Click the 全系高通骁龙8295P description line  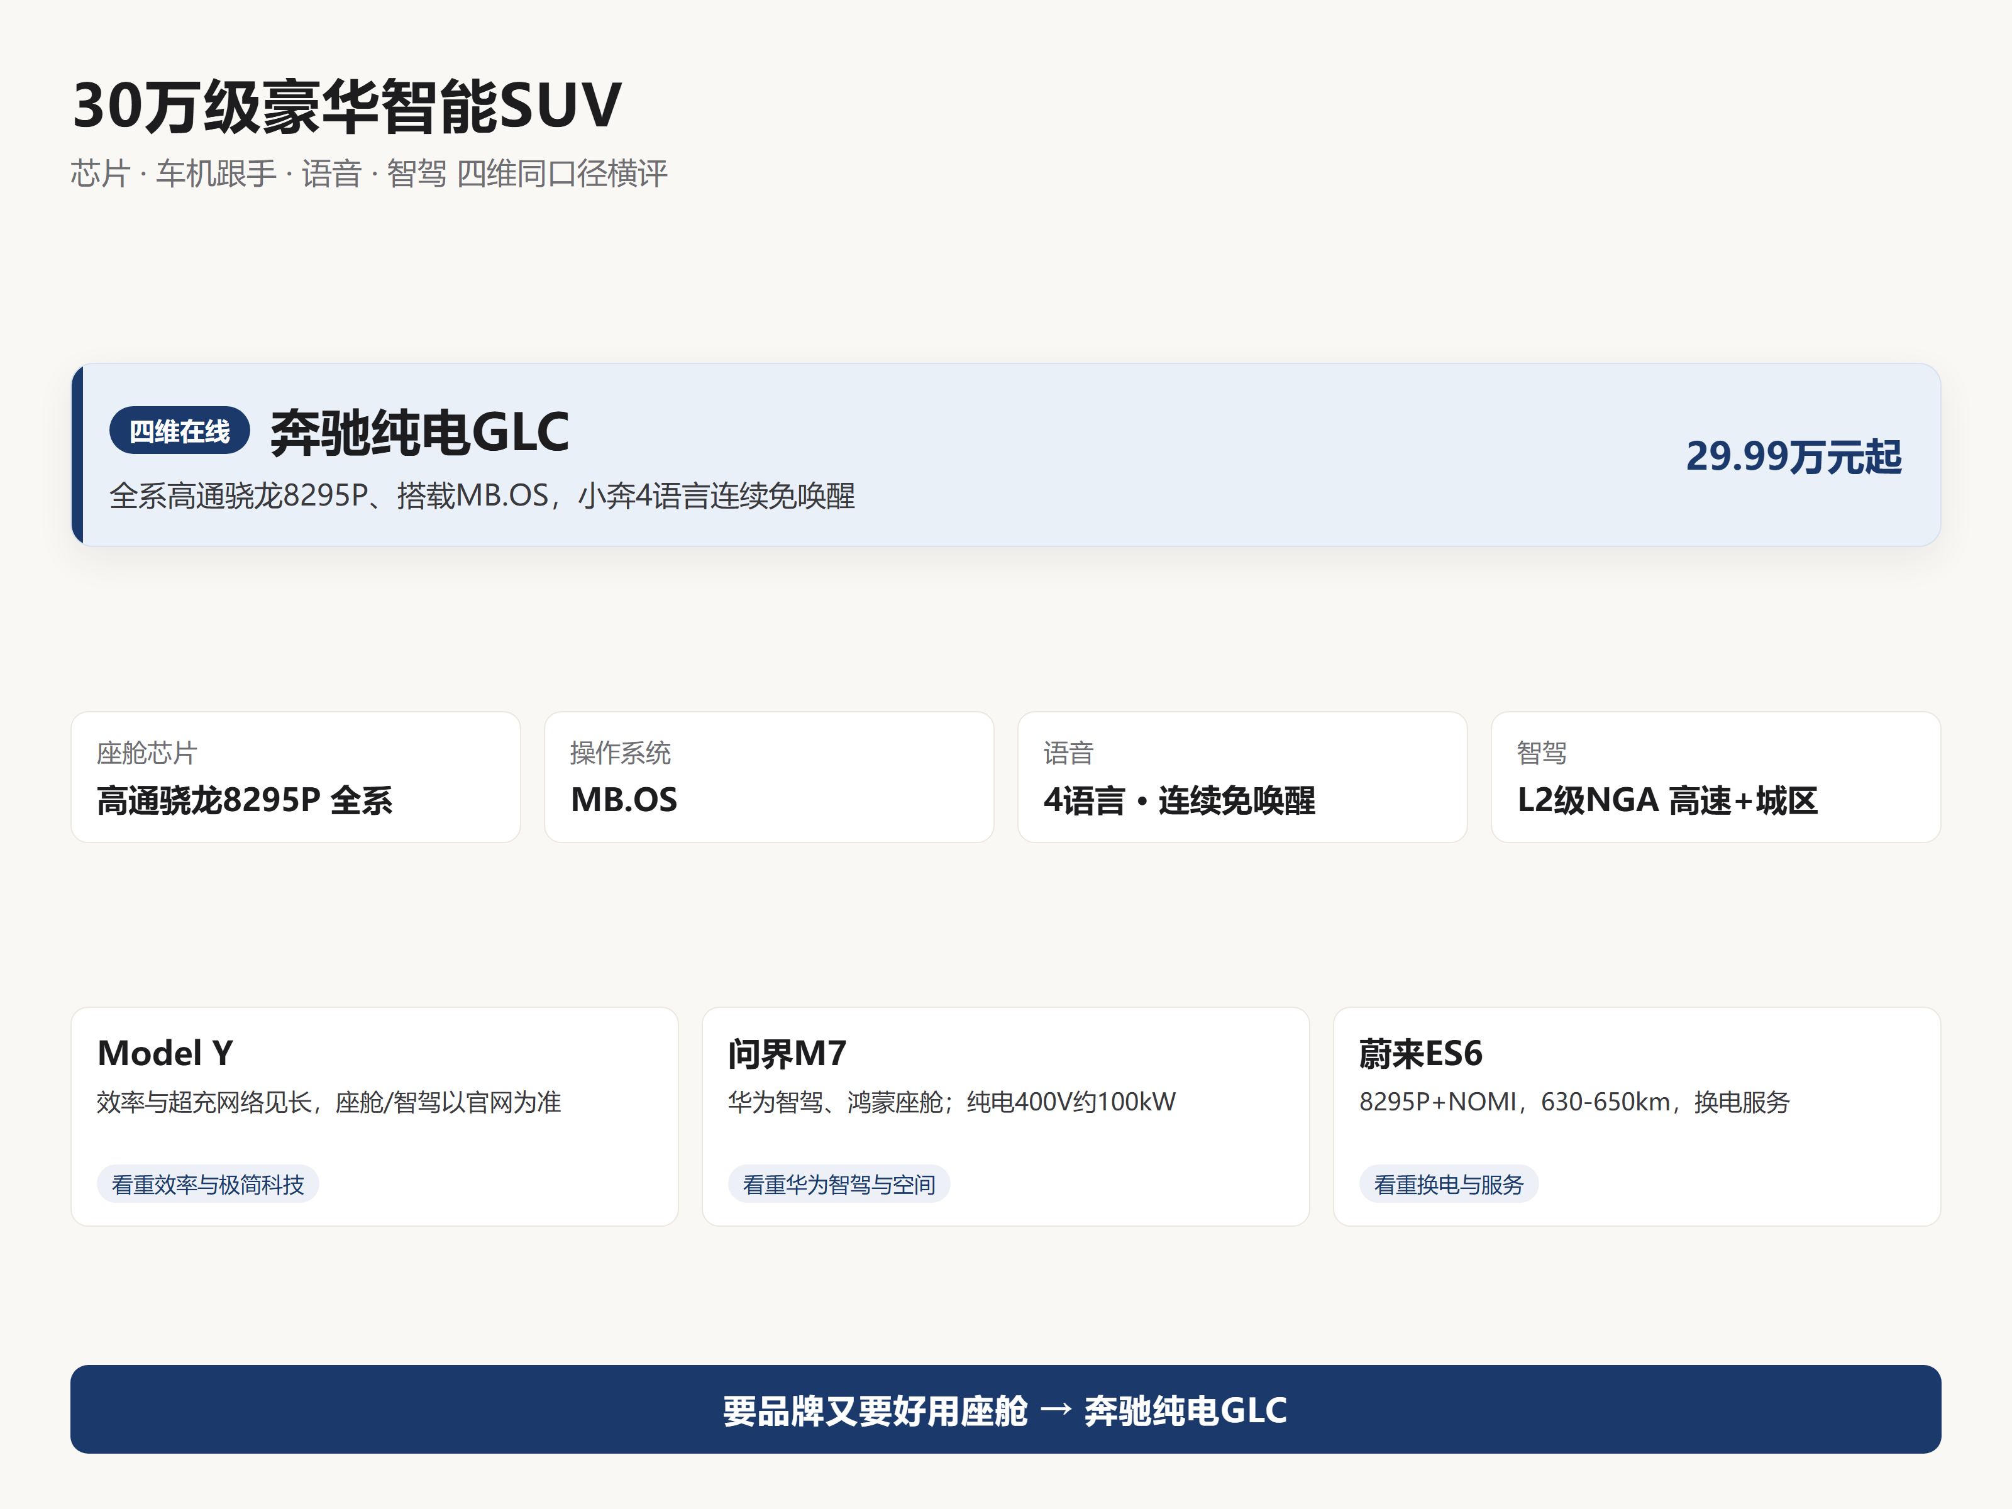click(482, 495)
